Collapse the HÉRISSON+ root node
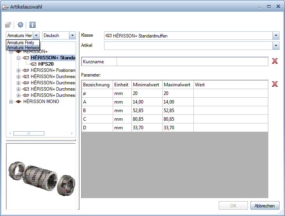The width and height of the screenshot is (285, 216). click(11, 52)
